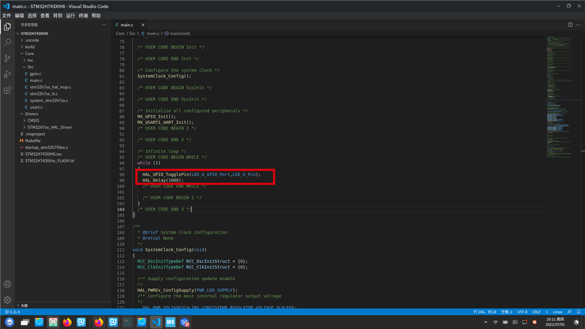The height and width of the screenshot is (329, 585).
Task: Open stm32h7xx_it.c in explorer
Action: [44, 94]
